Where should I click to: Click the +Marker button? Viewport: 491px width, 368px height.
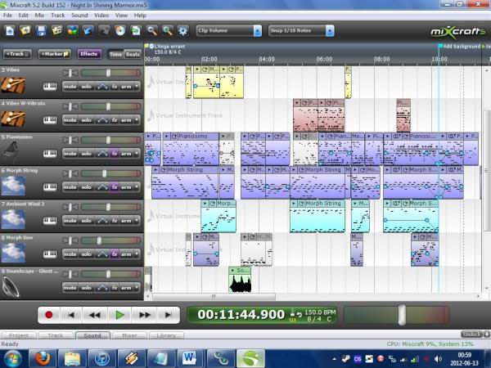(55, 54)
